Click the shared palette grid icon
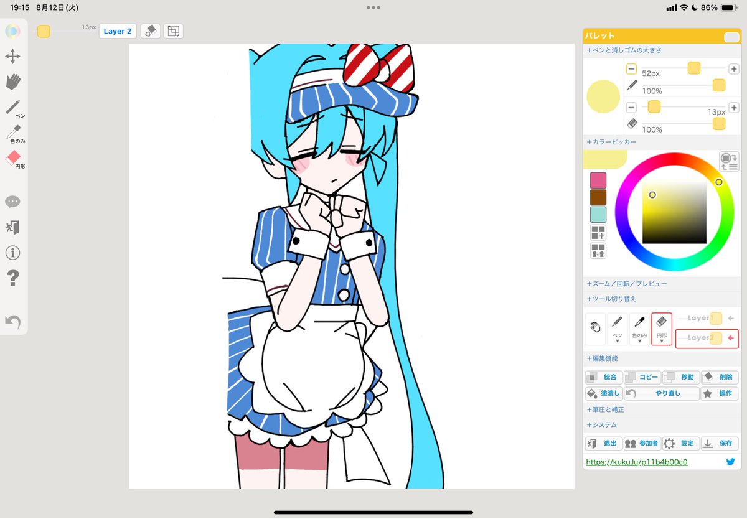 (x=598, y=251)
